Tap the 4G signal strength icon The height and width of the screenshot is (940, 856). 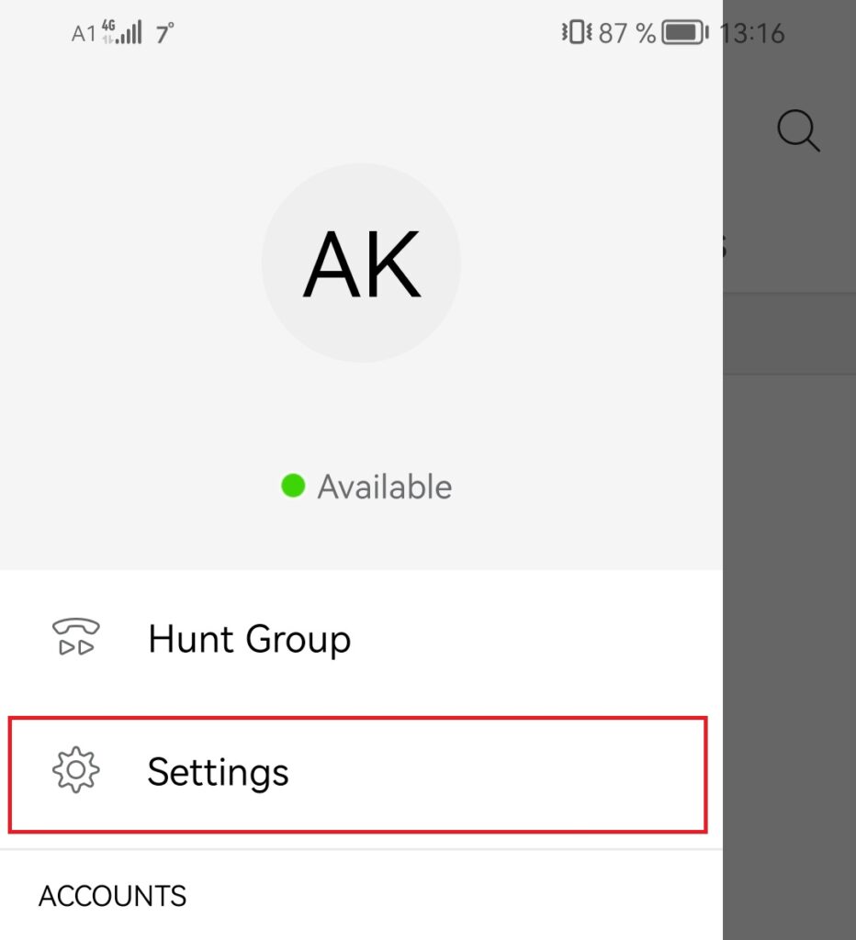121,33
